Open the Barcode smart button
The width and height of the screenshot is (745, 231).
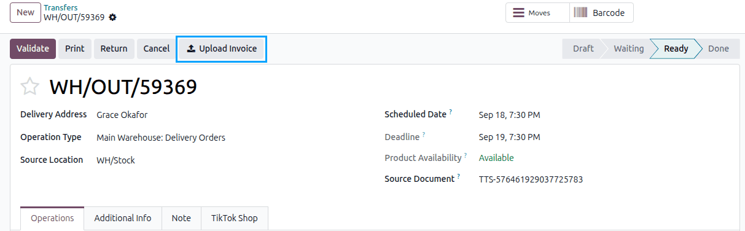click(x=601, y=13)
